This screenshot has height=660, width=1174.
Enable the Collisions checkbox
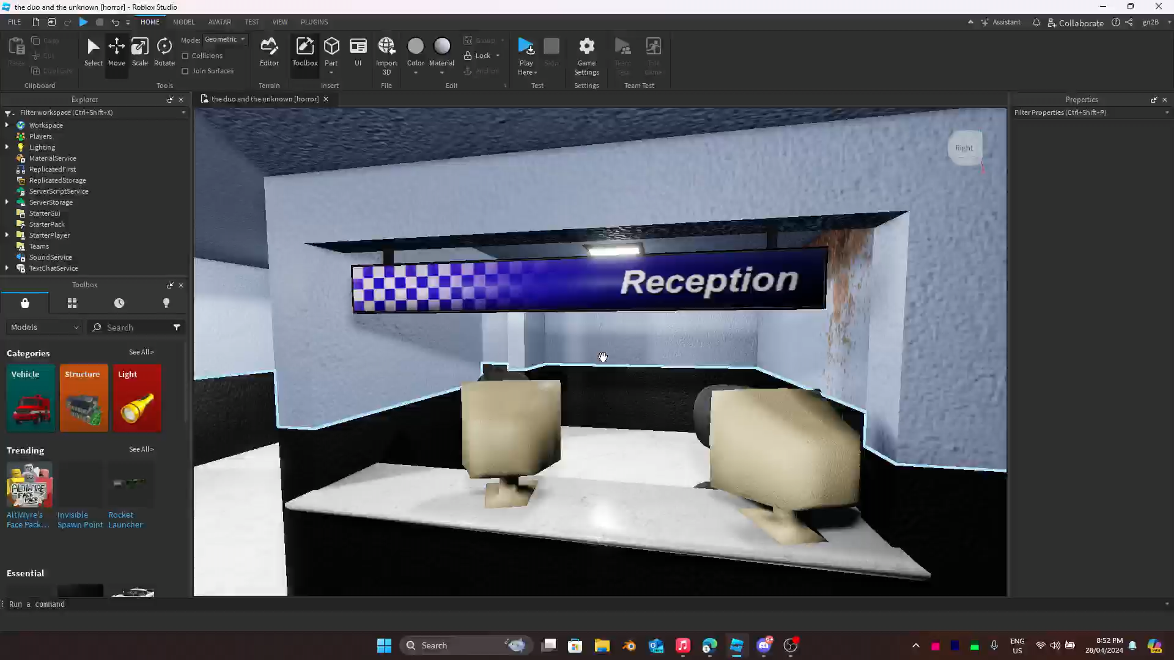[x=185, y=56]
